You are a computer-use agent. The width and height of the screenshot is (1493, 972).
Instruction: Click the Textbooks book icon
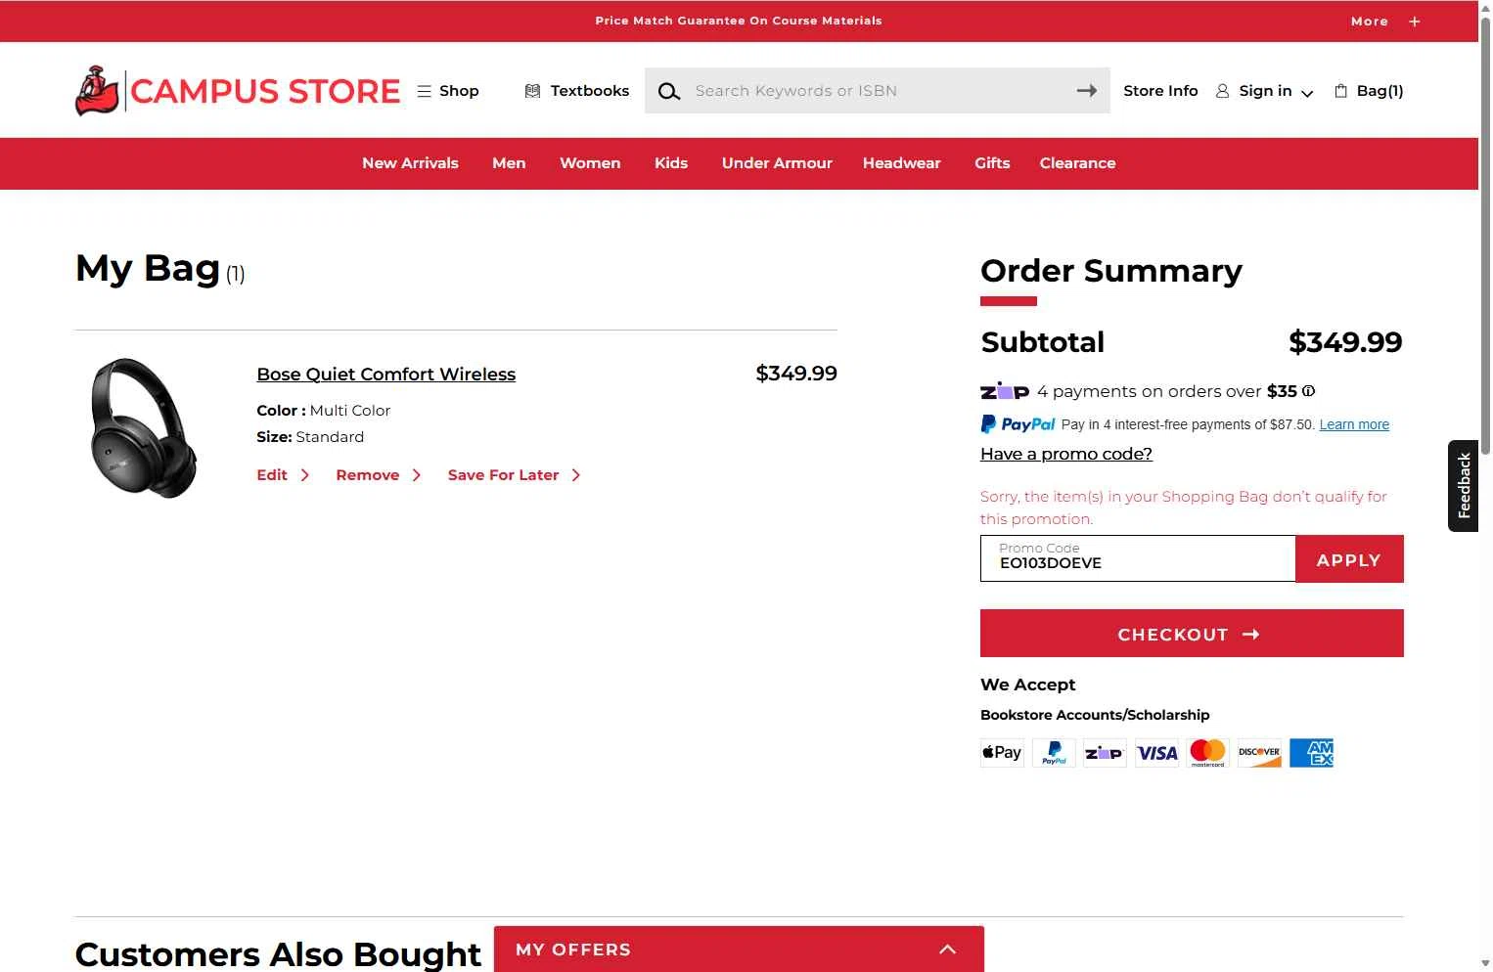tap(532, 91)
